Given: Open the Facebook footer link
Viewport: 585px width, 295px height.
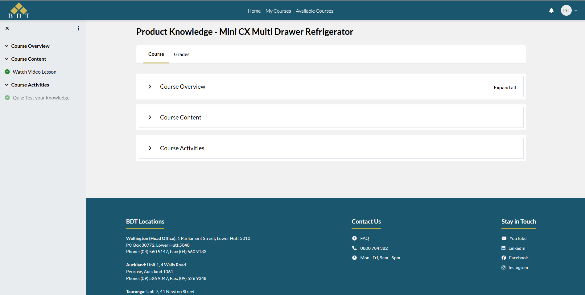Looking at the screenshot, I should 518,258.
